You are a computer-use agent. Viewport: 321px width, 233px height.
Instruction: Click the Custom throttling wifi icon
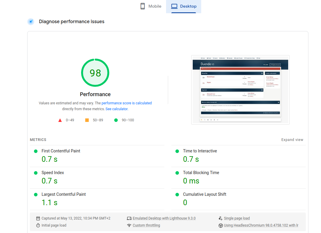129,225
